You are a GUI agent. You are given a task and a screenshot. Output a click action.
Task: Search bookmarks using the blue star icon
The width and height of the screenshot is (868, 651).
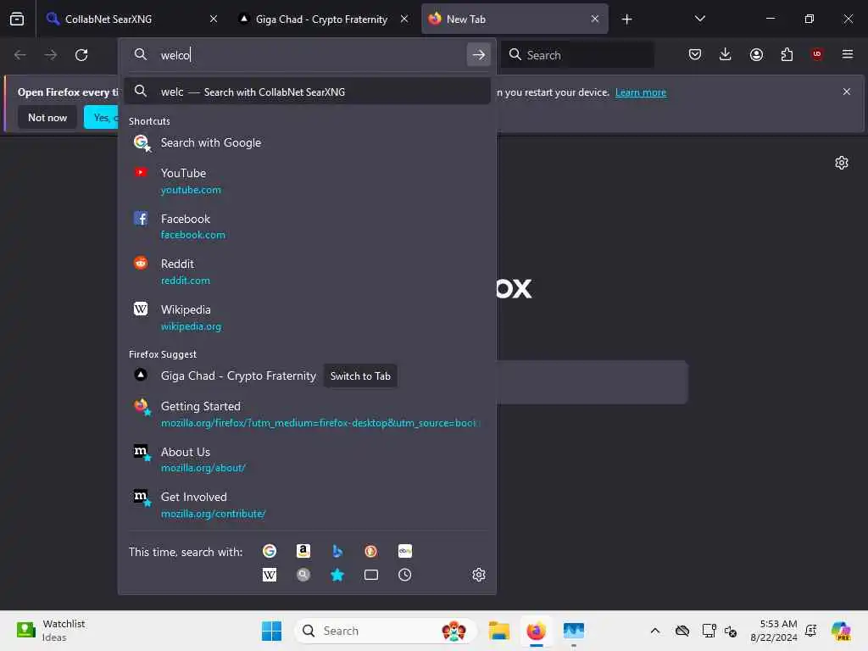tap(337, 576)
